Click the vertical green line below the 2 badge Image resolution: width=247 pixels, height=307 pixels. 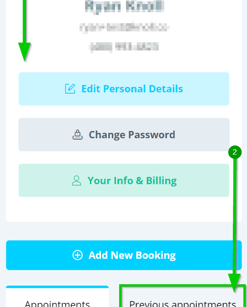(235, 216)
